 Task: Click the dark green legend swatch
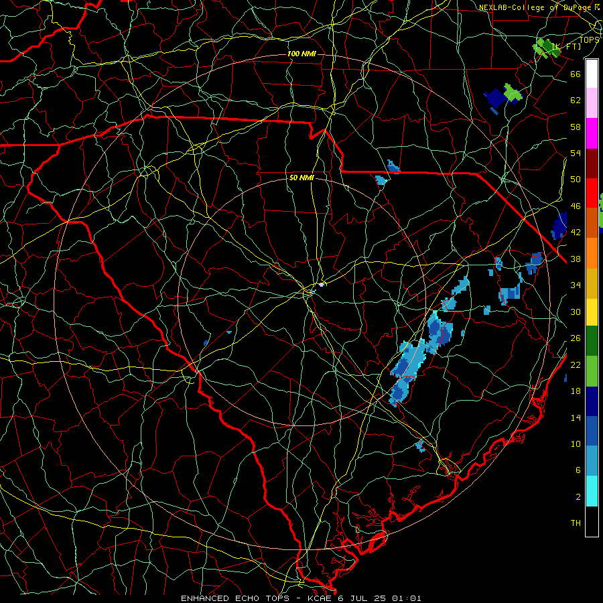(x=592, y=341)
